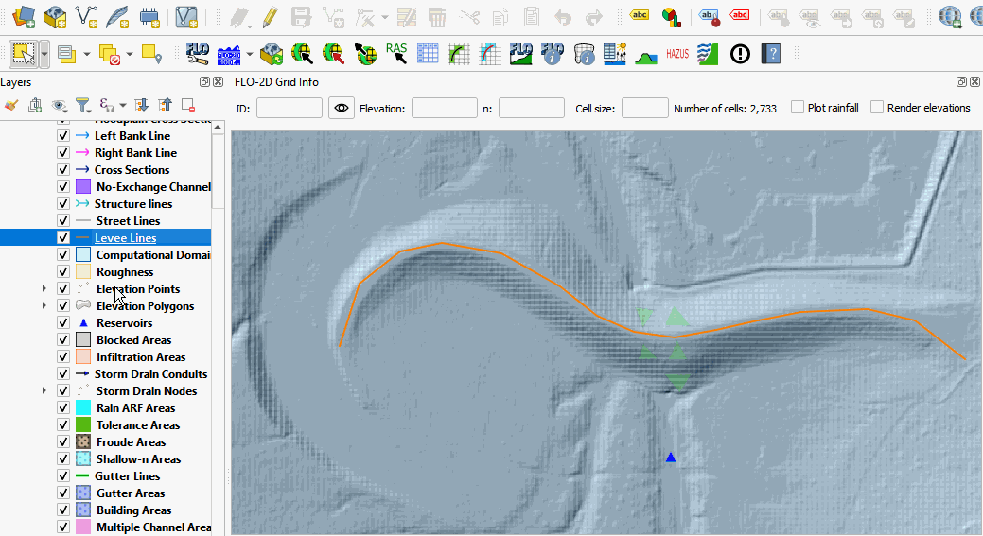Click the Remove Layer icon in Layers panel

[x=188, y=105]
